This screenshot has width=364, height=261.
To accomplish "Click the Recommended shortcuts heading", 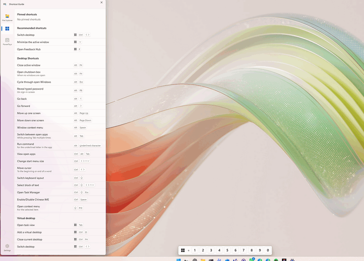I will (x=32, y=28).
